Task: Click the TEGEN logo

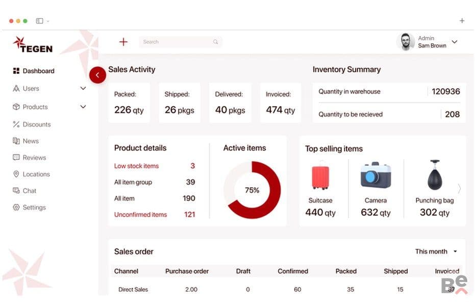Action: [33, 44]
